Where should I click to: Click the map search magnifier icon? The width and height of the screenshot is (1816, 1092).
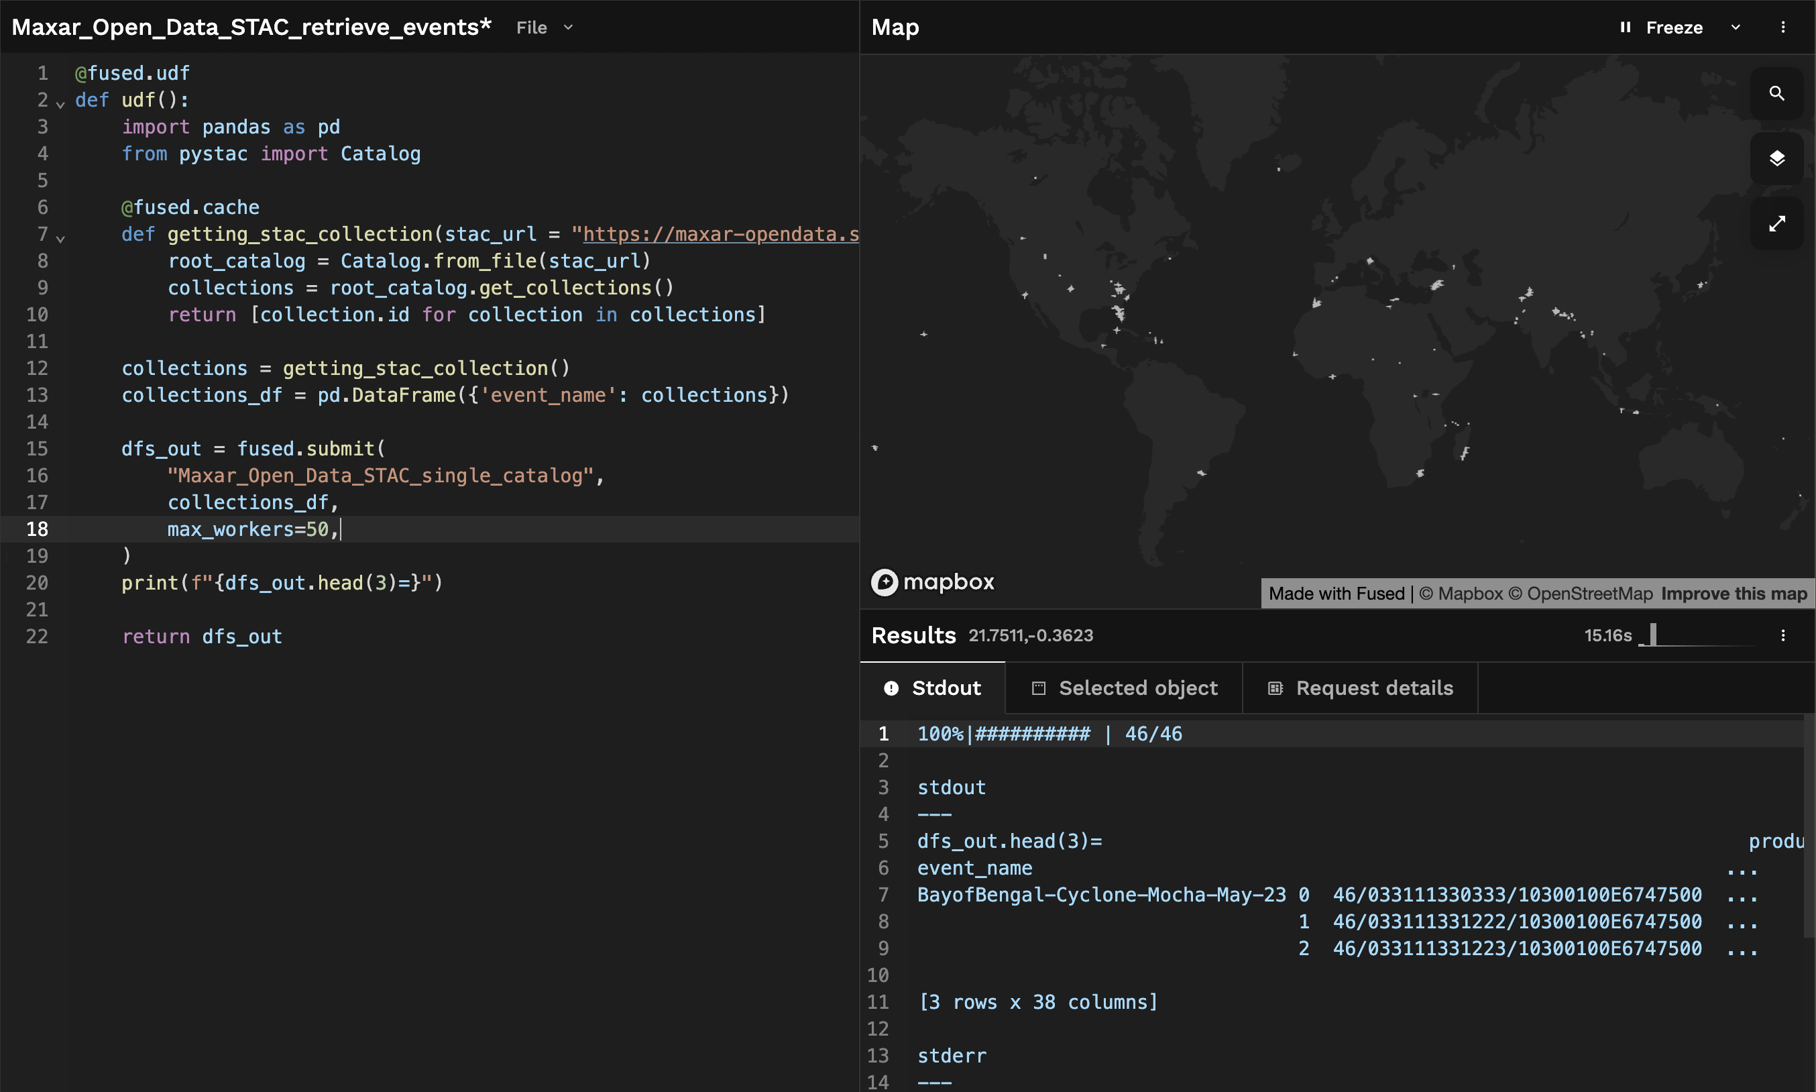coord(1776,93)
